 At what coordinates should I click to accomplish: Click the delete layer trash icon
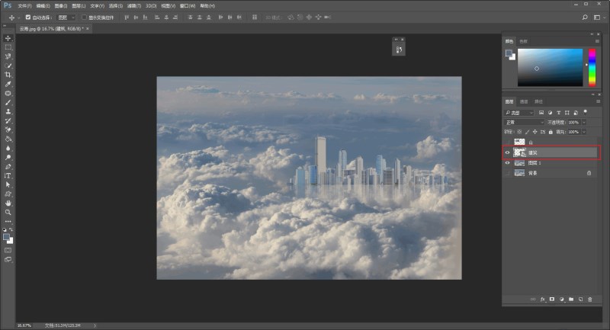pos(589,299)
